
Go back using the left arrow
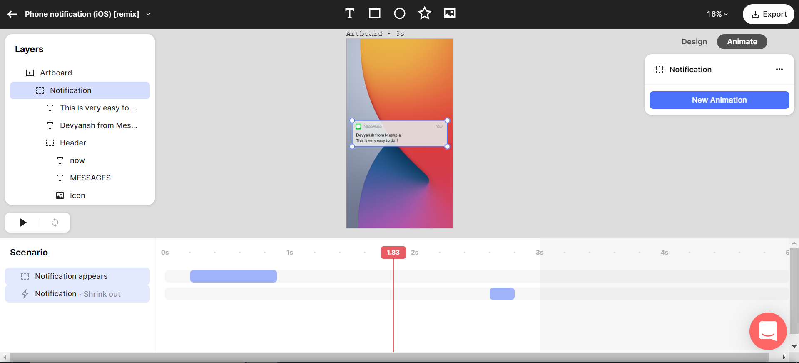click(12, 14)
